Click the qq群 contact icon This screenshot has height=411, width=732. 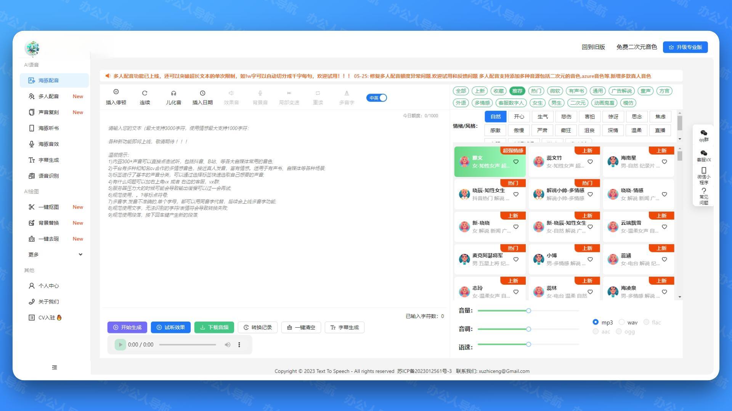coord(703,133)
